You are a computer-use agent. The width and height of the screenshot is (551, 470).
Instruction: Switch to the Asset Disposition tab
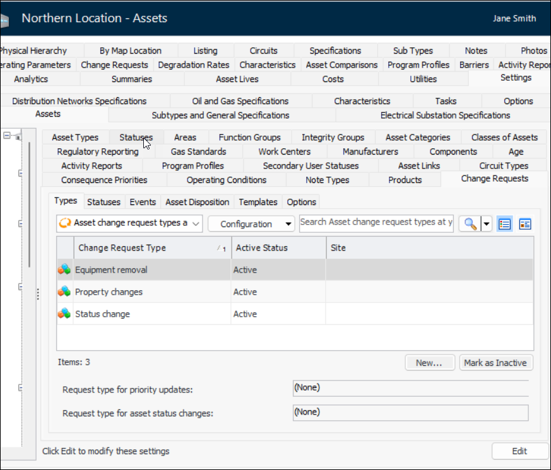197,202
